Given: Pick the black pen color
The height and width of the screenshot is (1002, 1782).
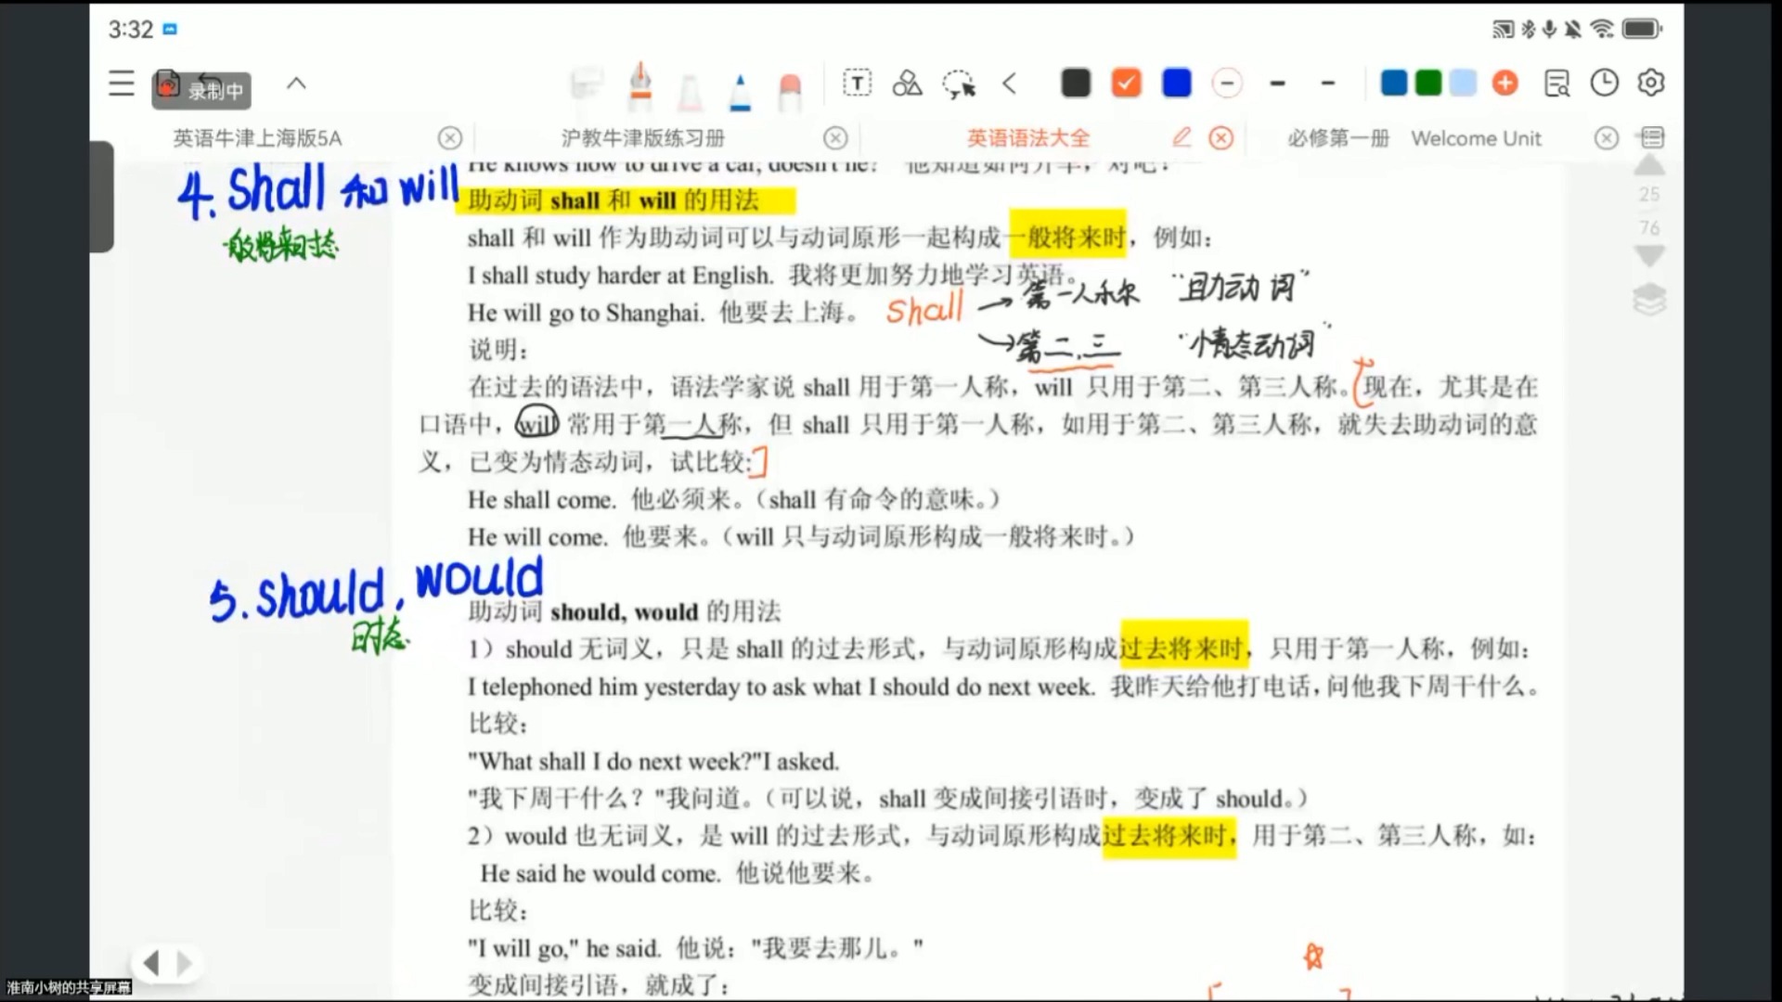Looking at the screenshot, I should (1076, 83).
